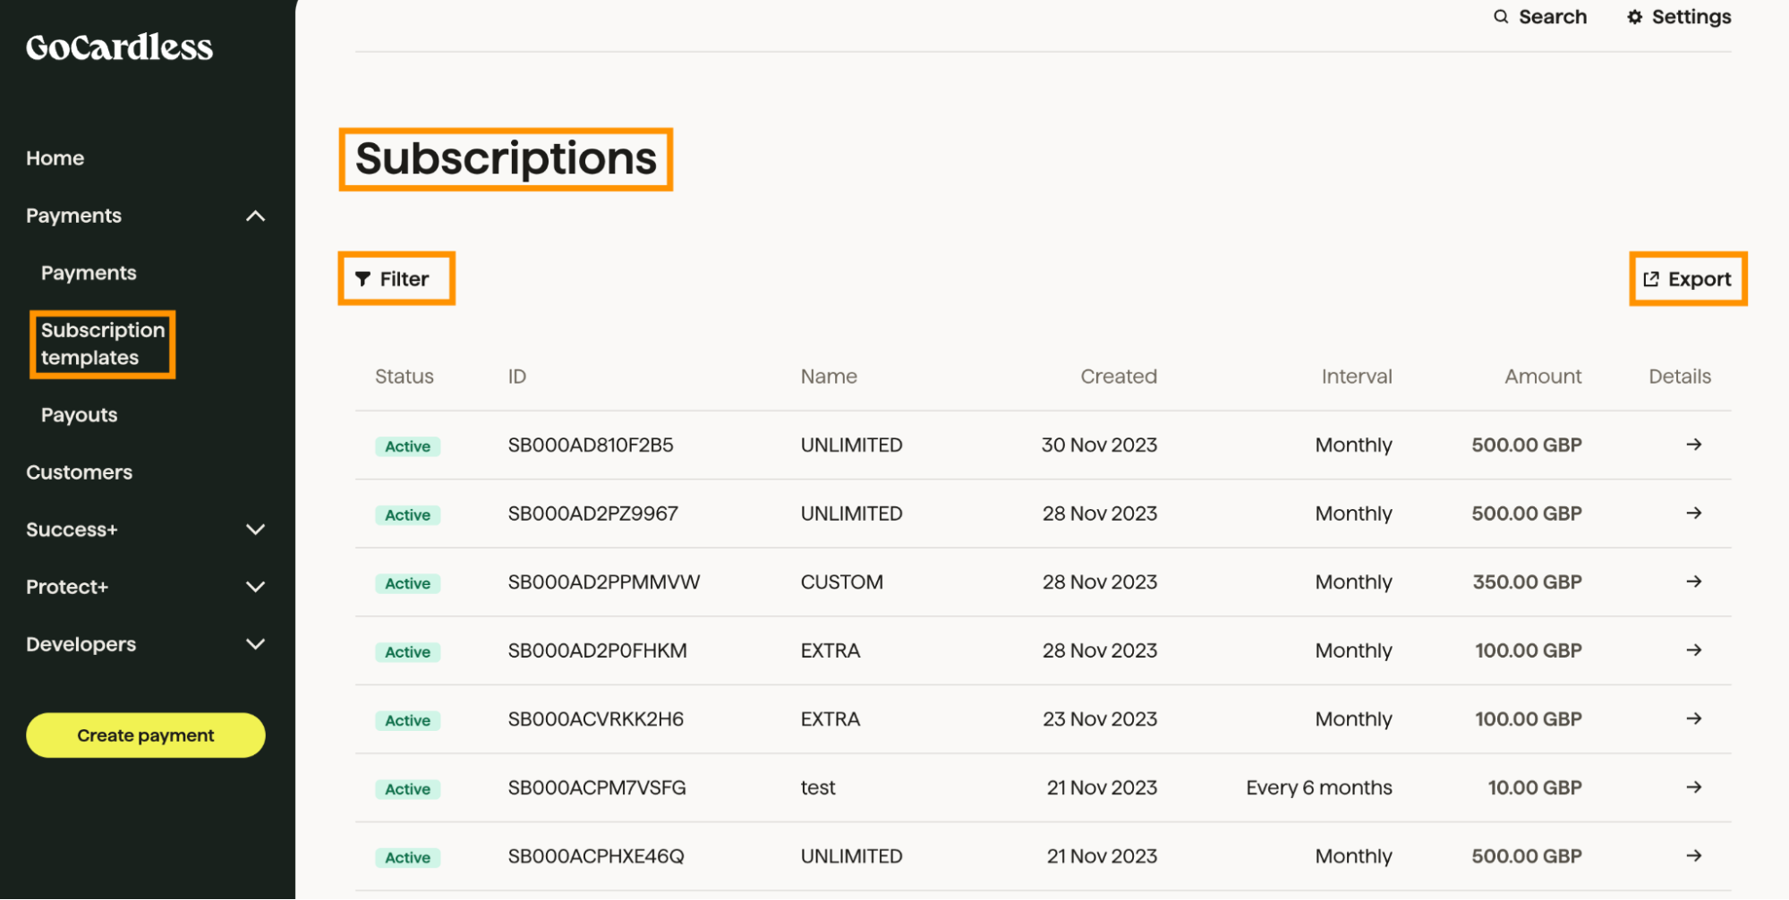Open details arrow for subscription SB000AD810F2B5
This screenshot has height=900, width=1789.
point(1694,445)
